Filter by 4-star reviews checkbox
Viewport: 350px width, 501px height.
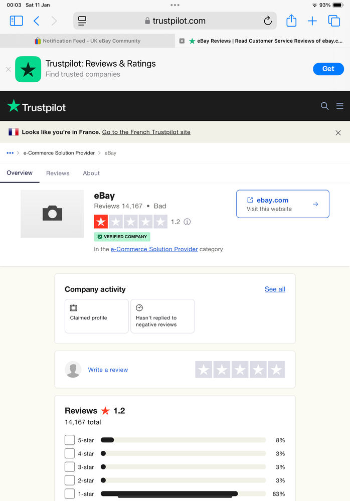[70, 453]
